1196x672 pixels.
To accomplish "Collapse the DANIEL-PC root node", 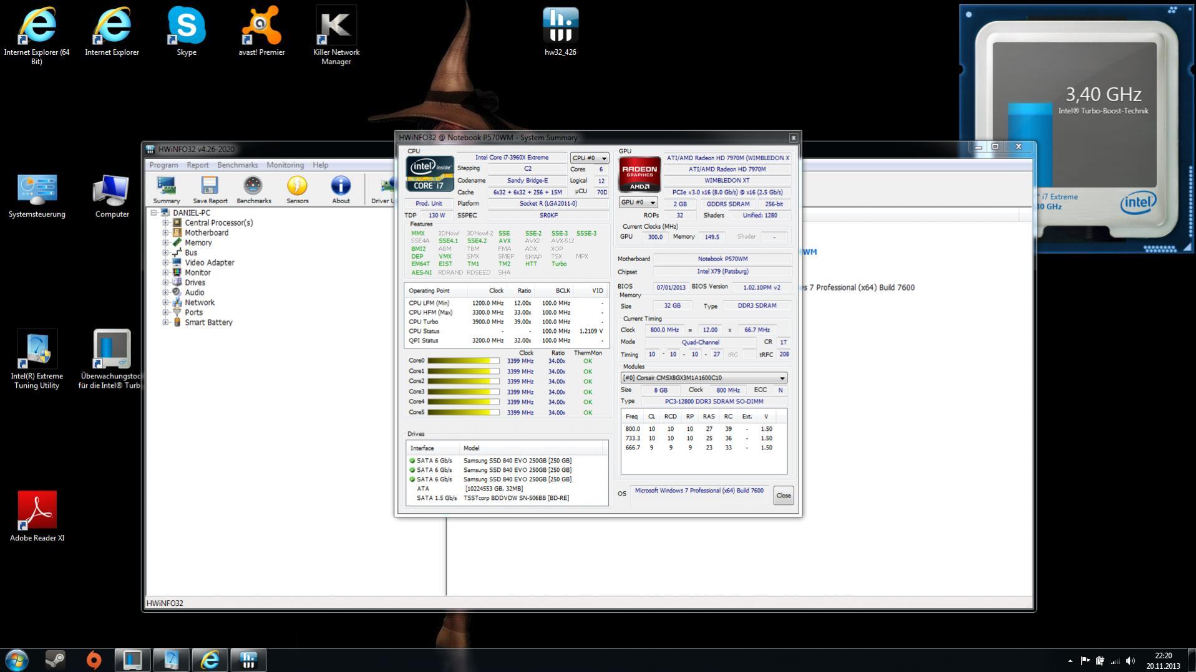I will click(153, 213).
